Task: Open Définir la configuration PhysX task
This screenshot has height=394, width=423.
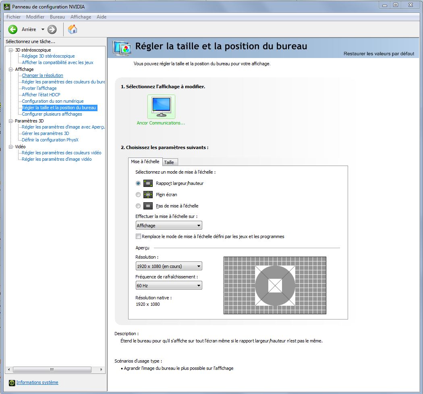Action: tap(50, 140)
